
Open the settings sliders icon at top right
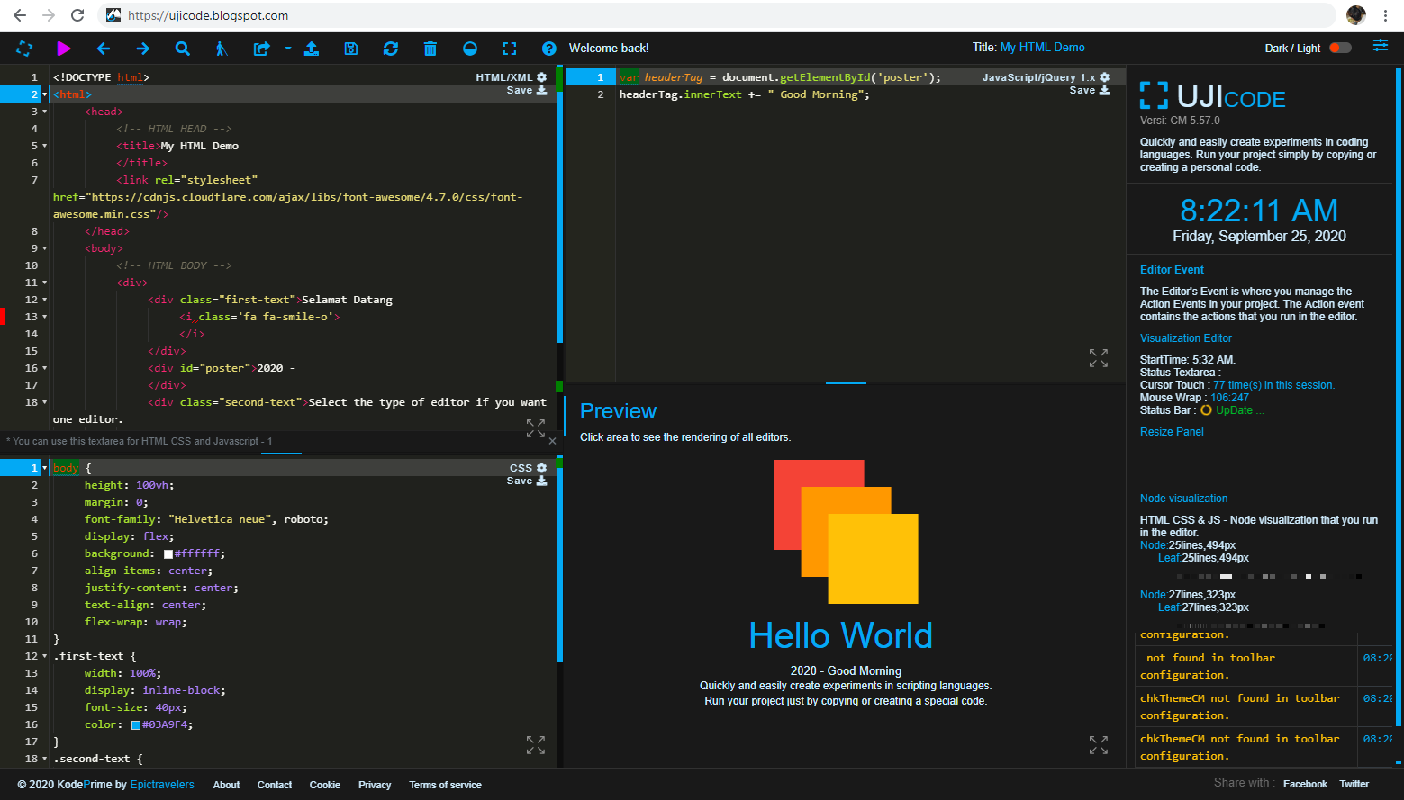point(1381,46)
